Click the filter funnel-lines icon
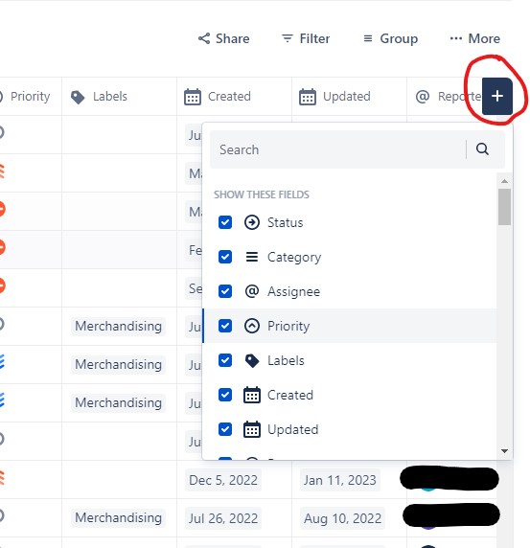Screen dimensions: 530x548 (x=287, y=38)
